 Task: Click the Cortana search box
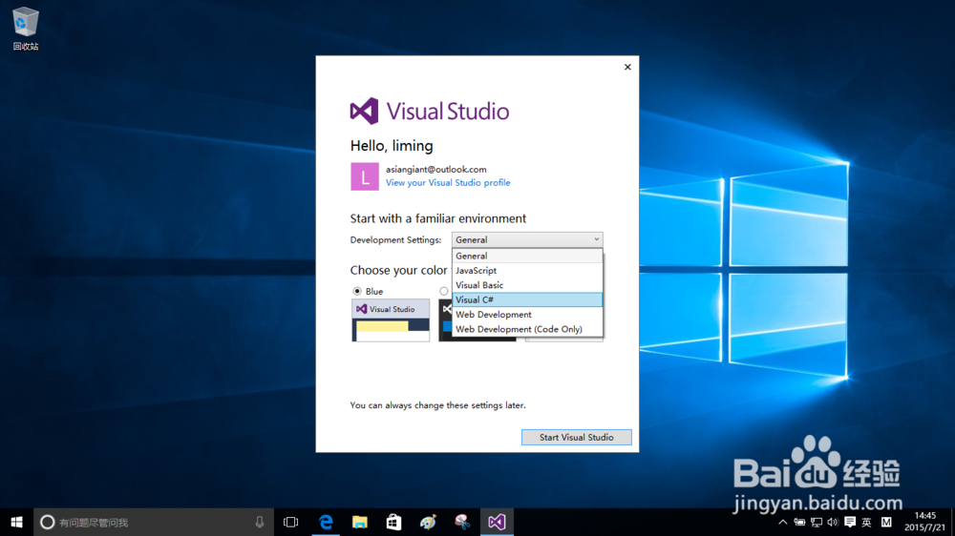[154, 522]
